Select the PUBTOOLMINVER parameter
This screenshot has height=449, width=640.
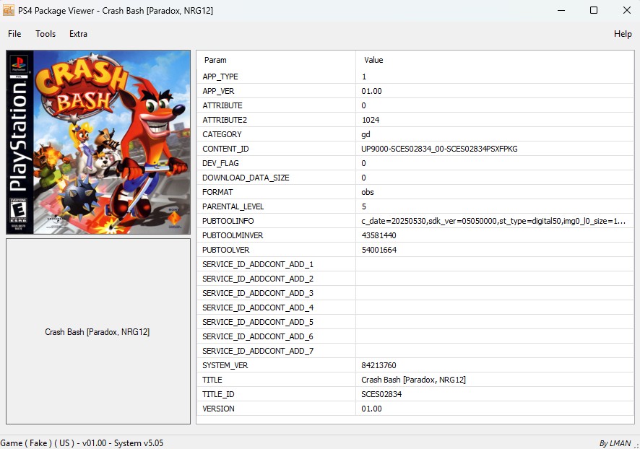pyautogui.click(x=233, y=235)
